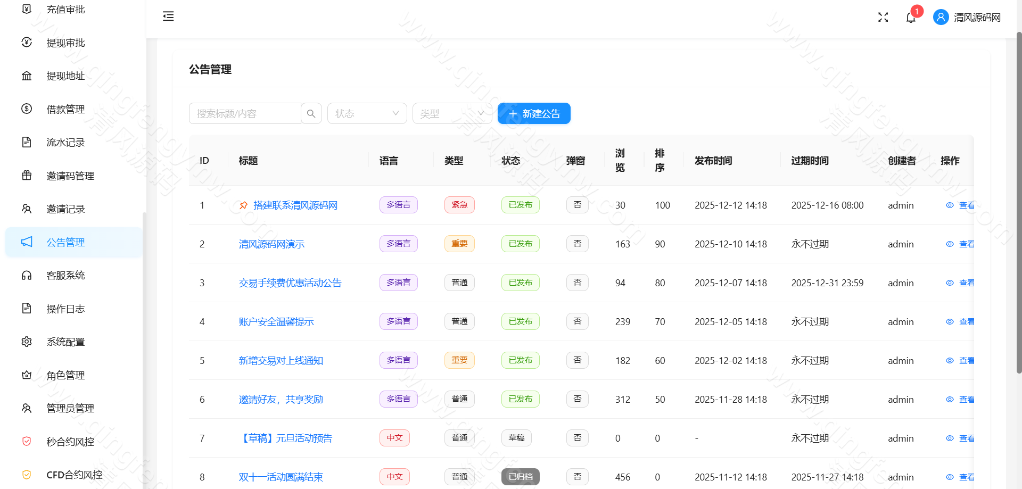The width and height of the screenshot is (1022, 489).
Task: Click 查看 on the first table row
Action: 967,205
